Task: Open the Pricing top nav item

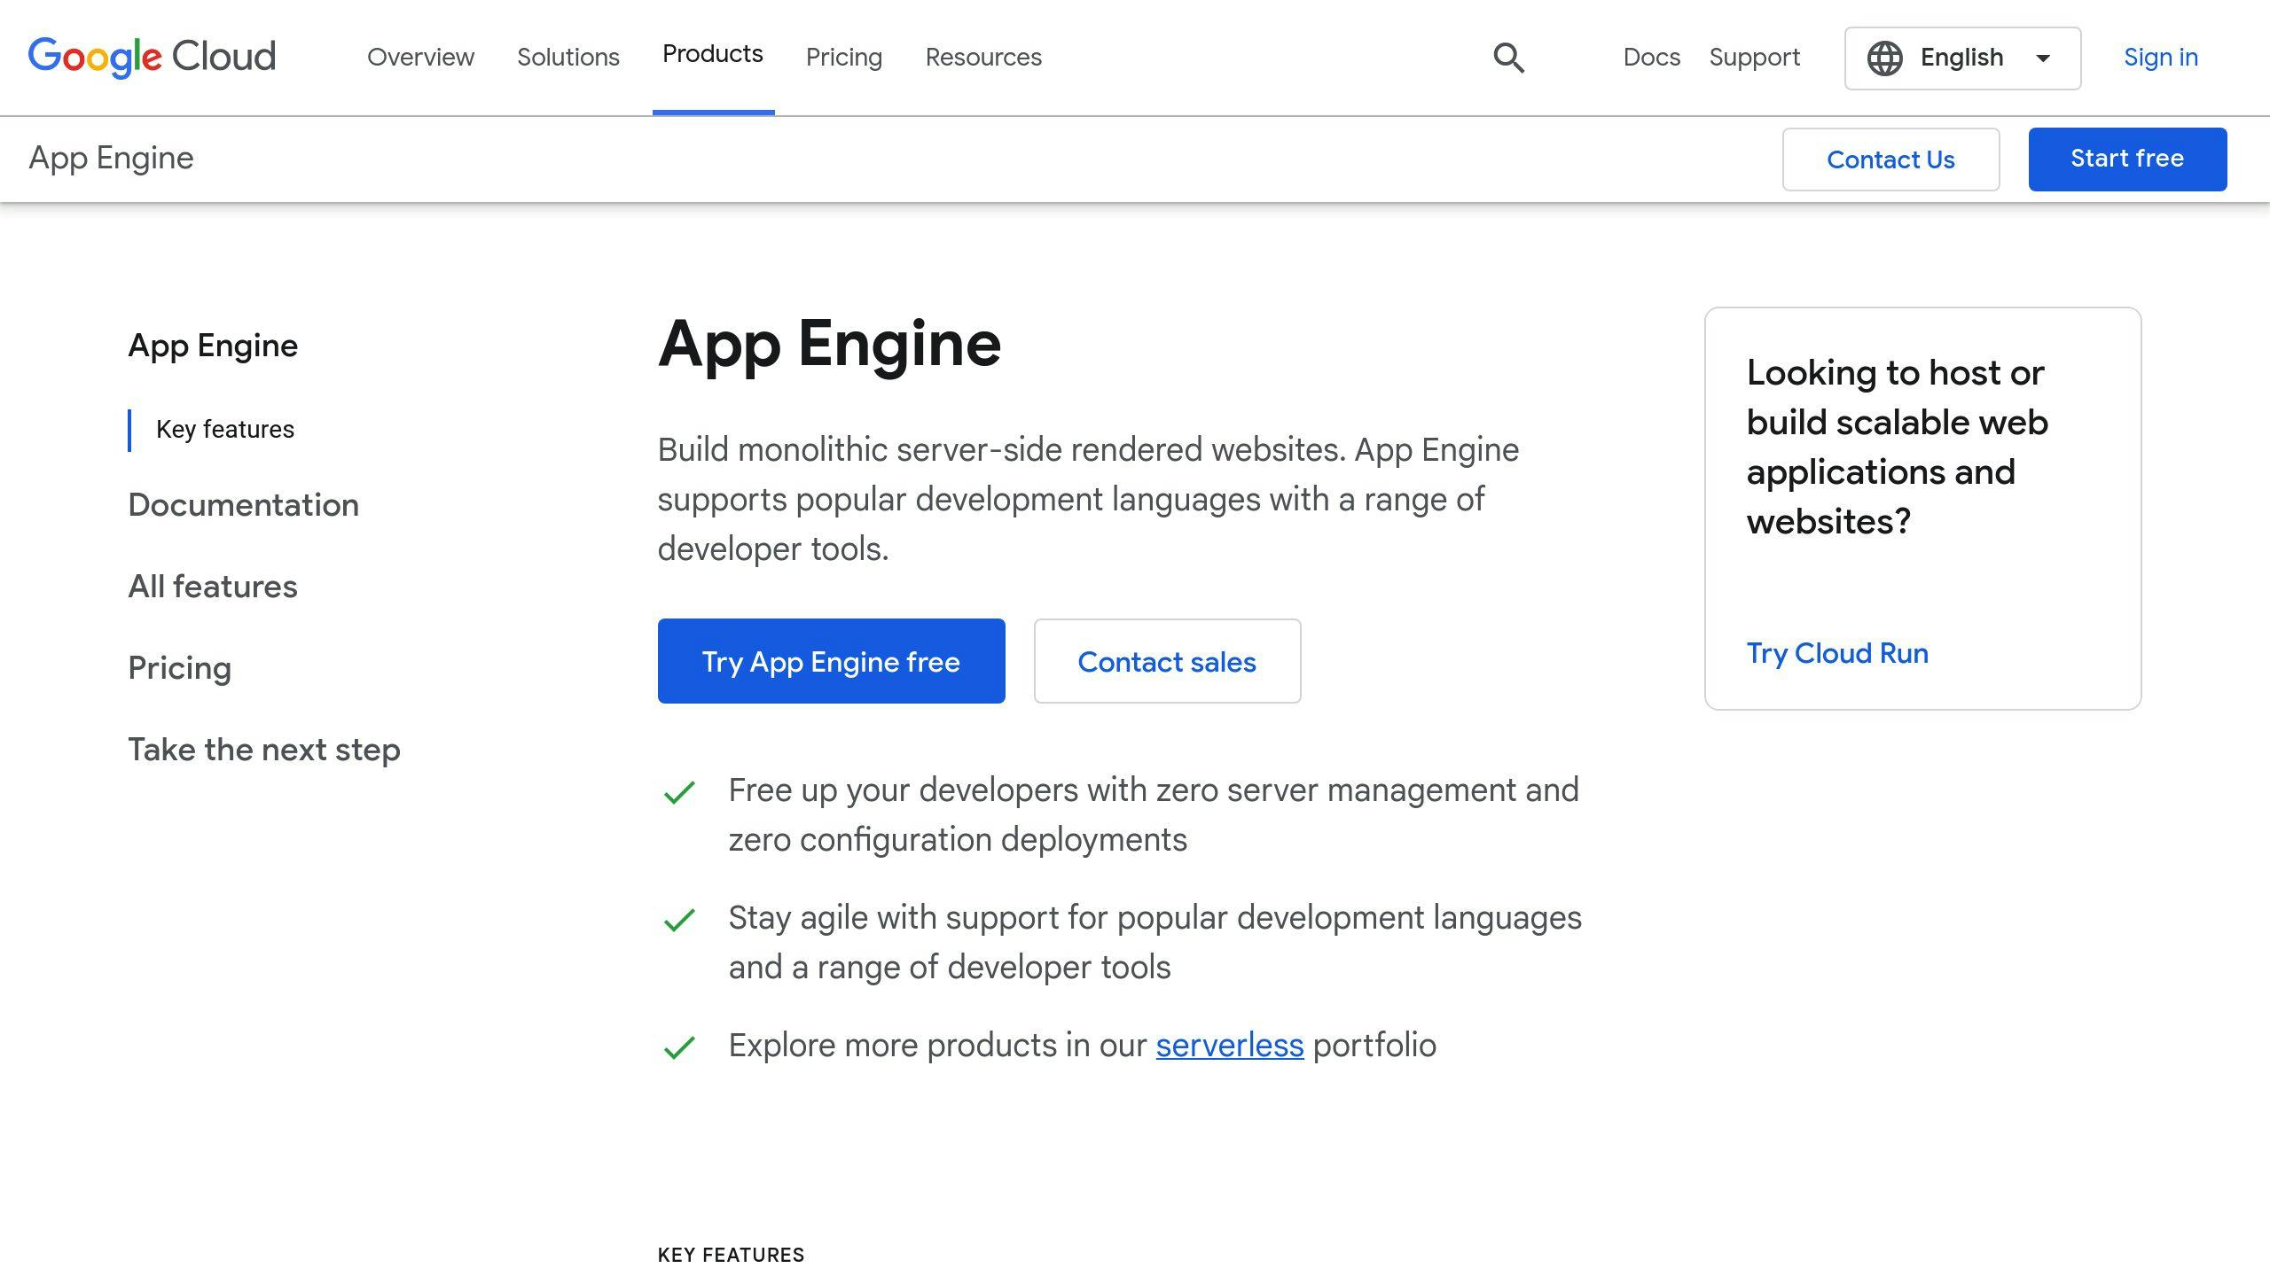Action: click(844, 58)
